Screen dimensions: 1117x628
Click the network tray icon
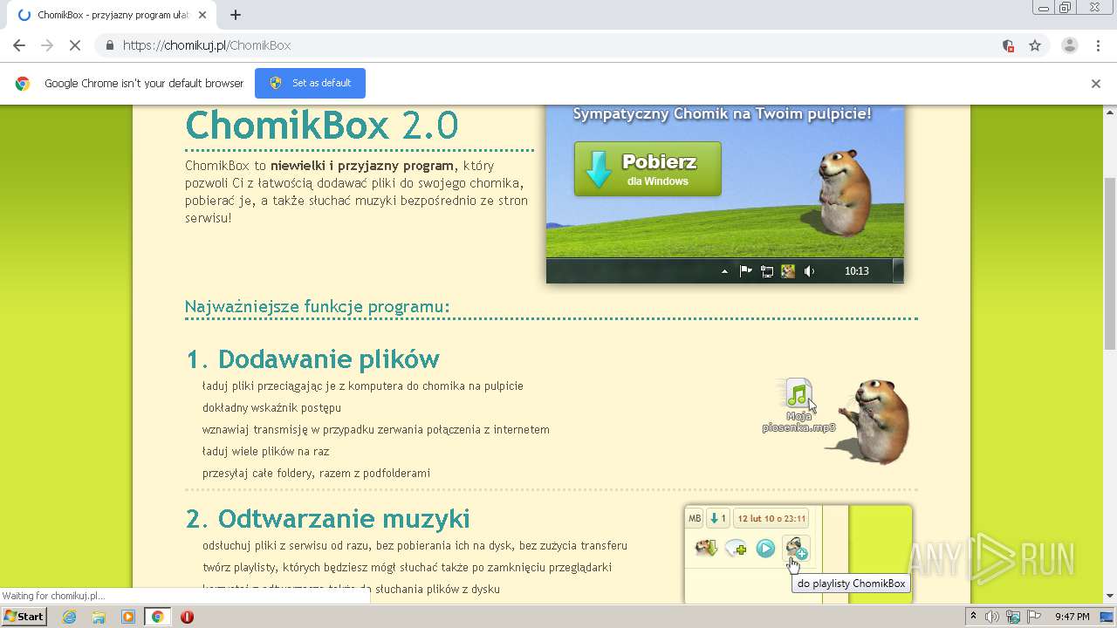click(x=1013, y=617)
